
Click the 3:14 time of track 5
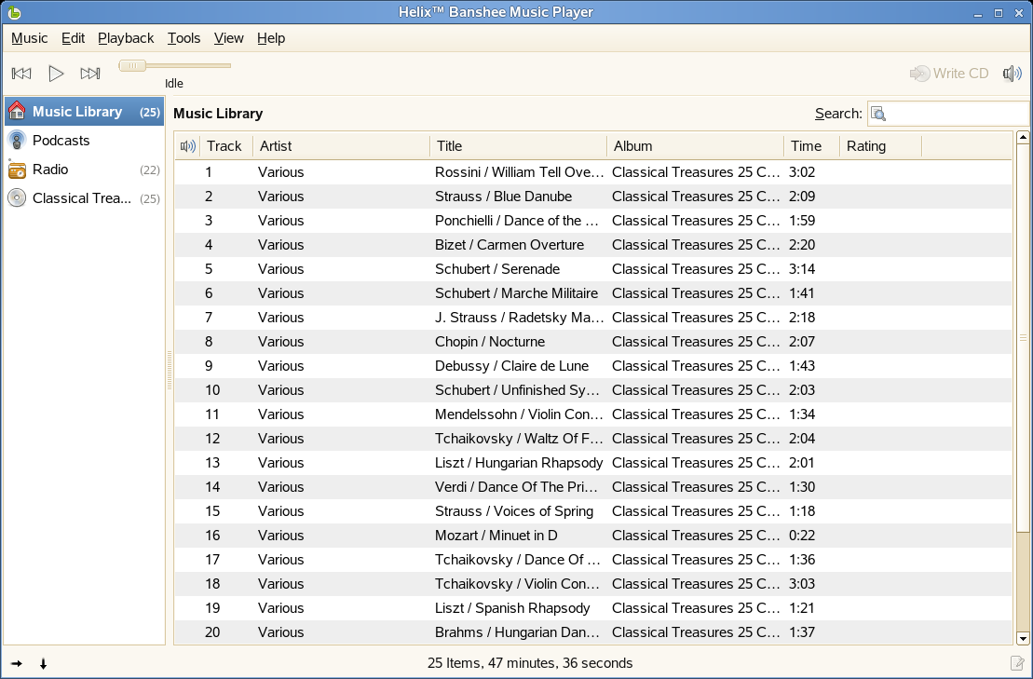pos(802,269)
